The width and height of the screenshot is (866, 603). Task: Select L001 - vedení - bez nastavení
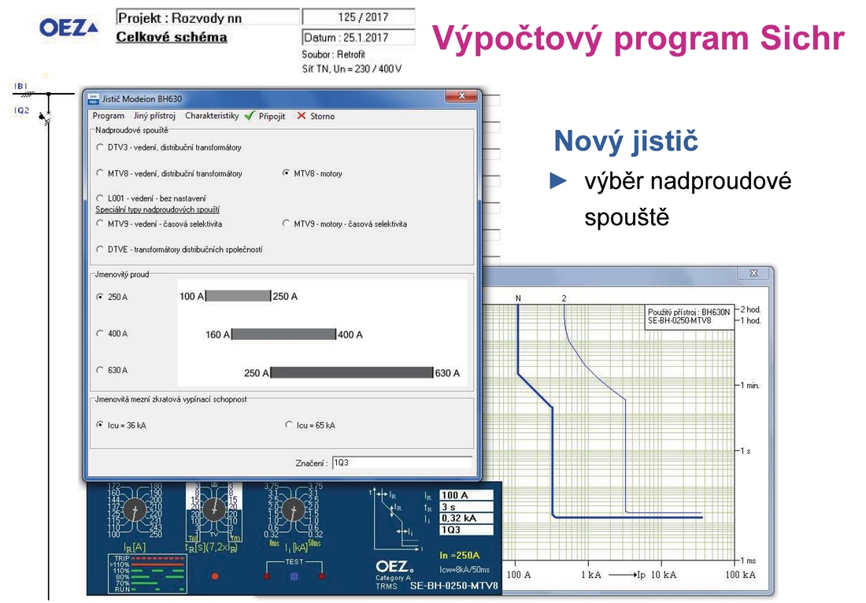(x=100, y=198)
